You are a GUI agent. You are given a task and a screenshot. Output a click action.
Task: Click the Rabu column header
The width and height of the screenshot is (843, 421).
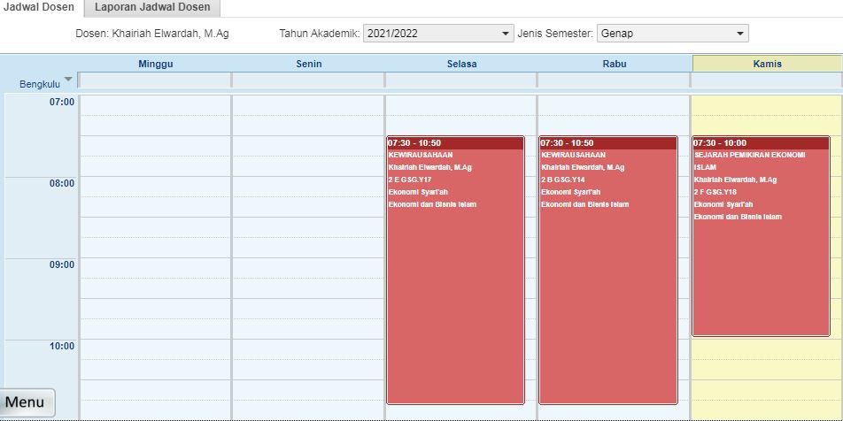(x=614, y=64)
